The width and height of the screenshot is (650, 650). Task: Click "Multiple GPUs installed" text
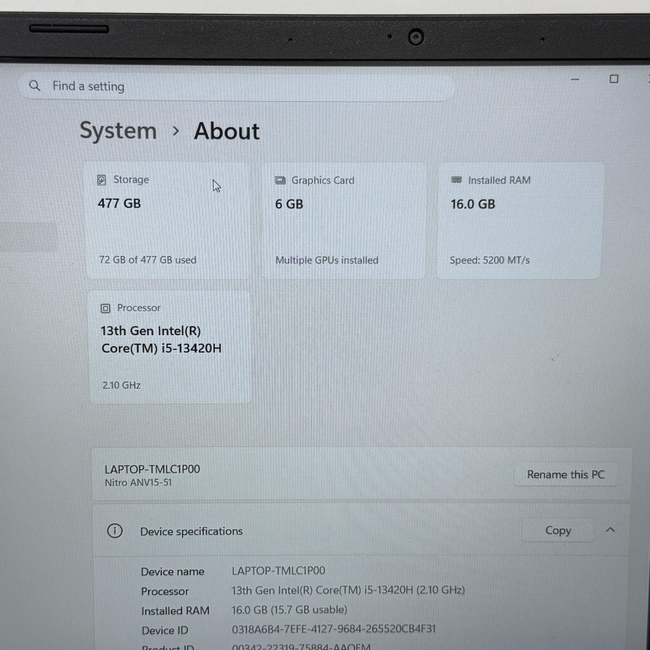pyautogui.click(x=327, y=260)
